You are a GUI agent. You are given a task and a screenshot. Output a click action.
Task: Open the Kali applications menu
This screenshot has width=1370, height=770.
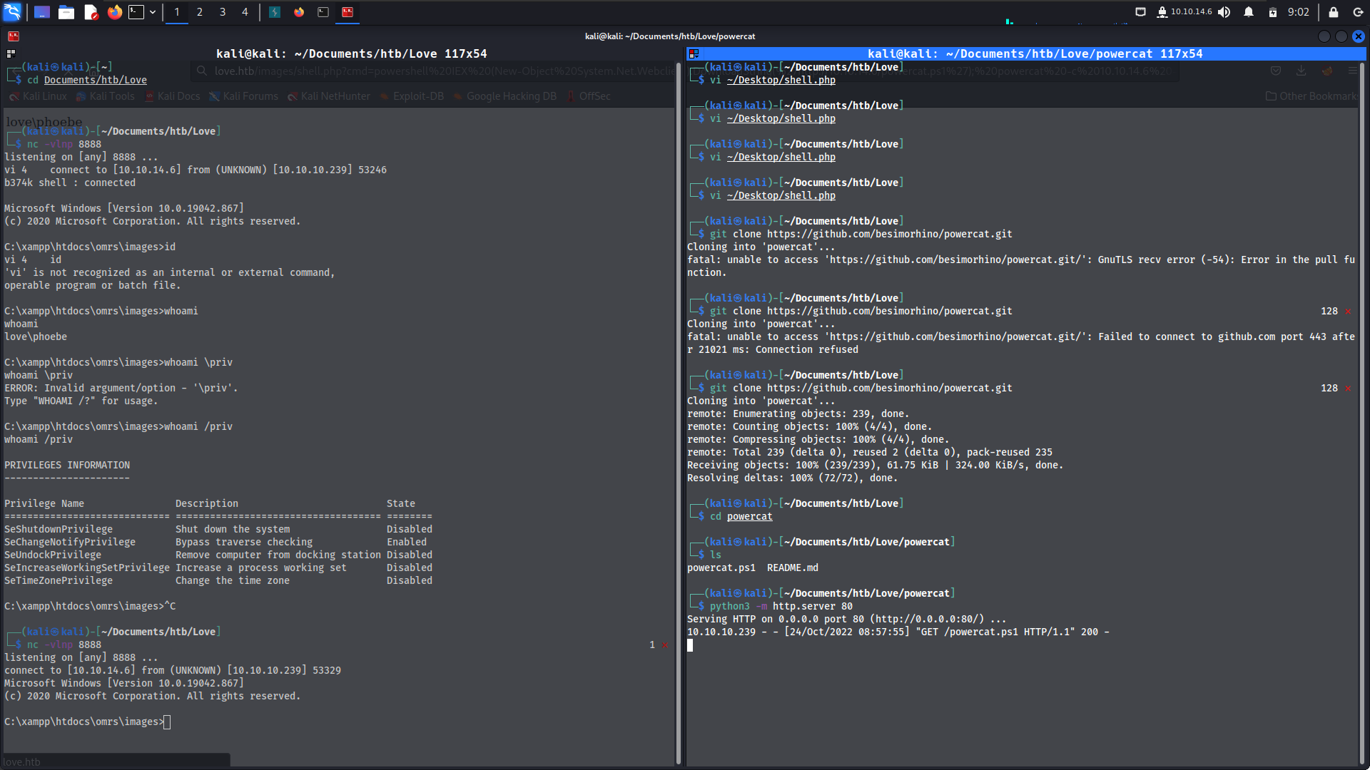(x=12, y=12)
